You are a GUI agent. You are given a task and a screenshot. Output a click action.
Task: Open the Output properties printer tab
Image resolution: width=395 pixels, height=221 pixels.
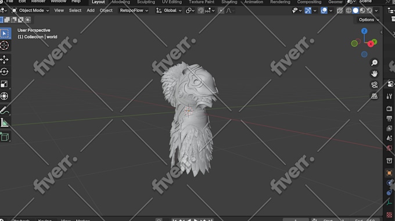tap(389, 118)
